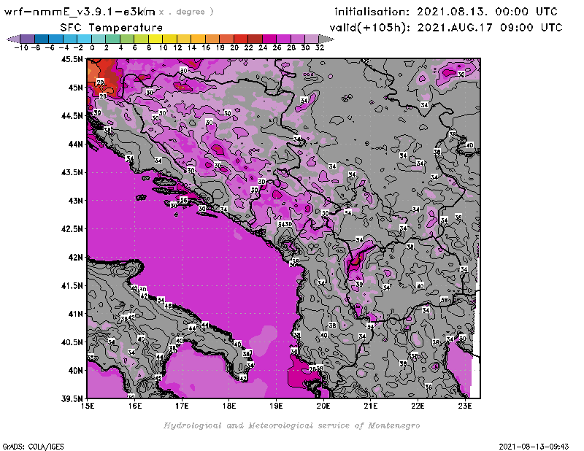This screenshot has height=451, width=584.
Task: Click the '39.5N' latitude label
Action: tap(72, 399)
